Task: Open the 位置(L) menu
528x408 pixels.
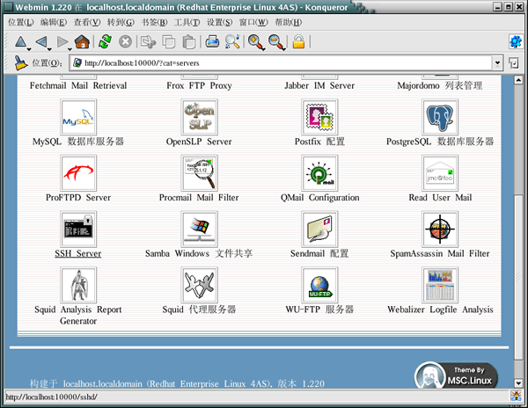Action: point(21,22)
